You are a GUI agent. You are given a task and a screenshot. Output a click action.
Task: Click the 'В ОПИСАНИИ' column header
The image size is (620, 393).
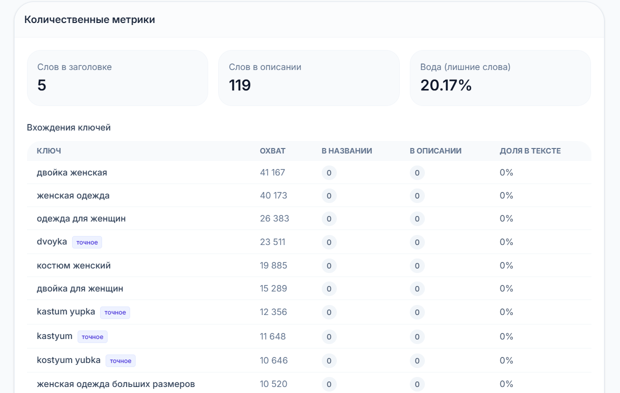(435, 151)
